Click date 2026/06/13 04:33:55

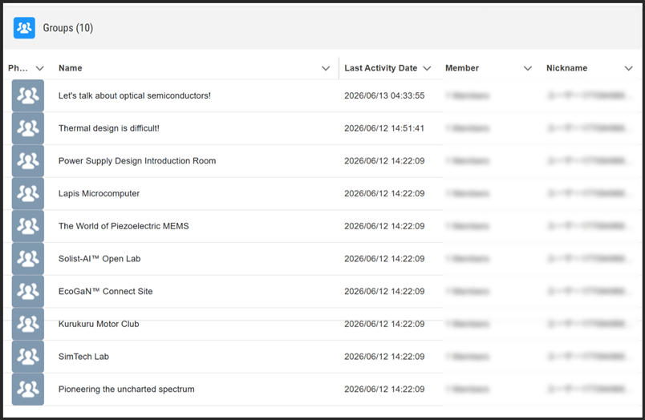point(384,95)
